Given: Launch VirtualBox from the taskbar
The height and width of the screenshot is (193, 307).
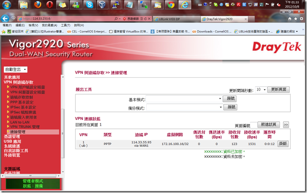Looking at the screenshot, I should tap(101, 5).
